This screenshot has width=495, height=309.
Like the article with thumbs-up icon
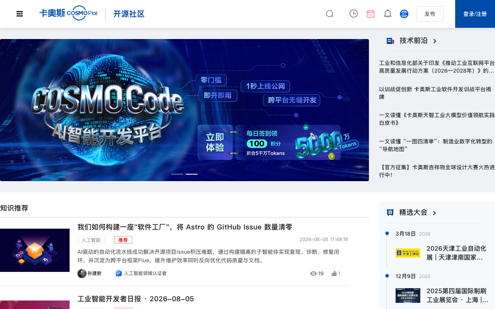[x=334, y=273]
